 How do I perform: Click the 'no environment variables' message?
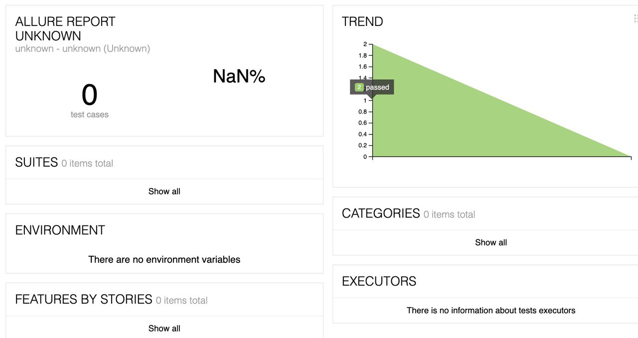[x=164, y=259]
